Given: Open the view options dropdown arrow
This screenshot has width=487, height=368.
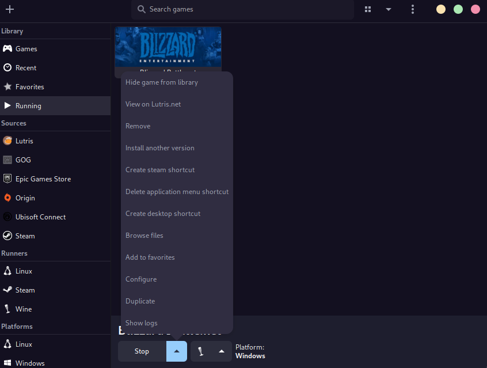Looking at the screenshot, I should point(389,9).
